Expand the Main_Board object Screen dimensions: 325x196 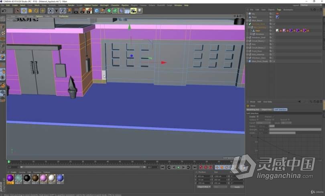[247, 20]
